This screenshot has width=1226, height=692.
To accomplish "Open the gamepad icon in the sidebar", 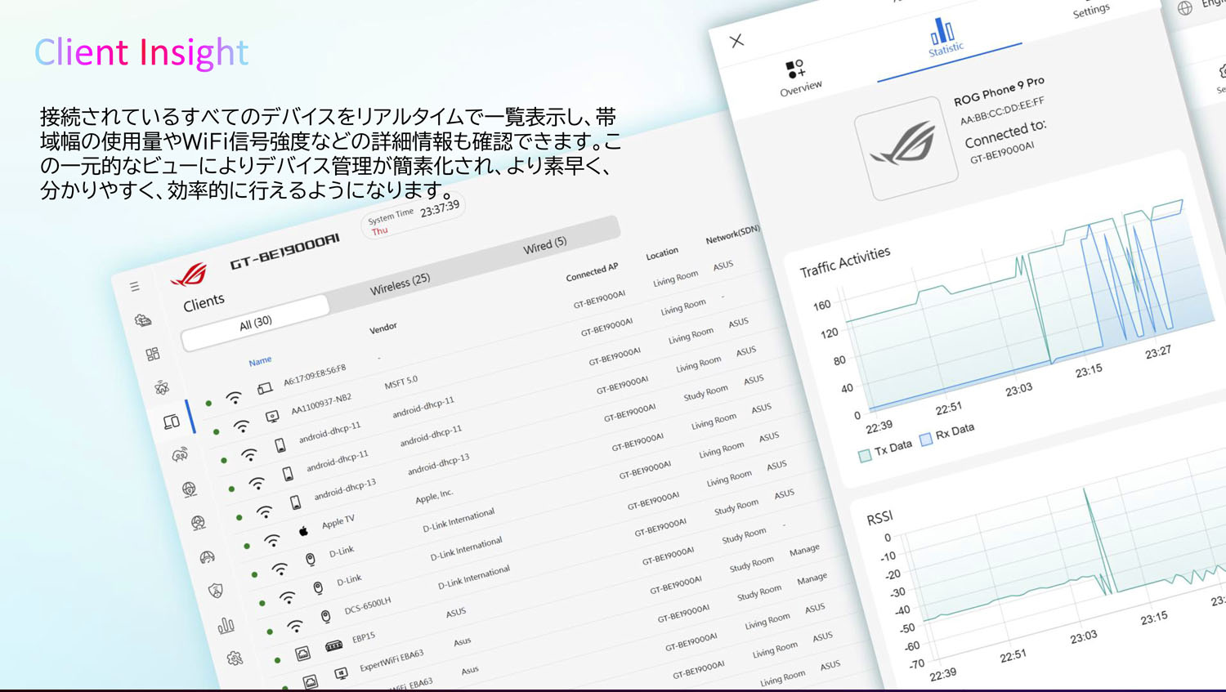I will pos(180,455).
